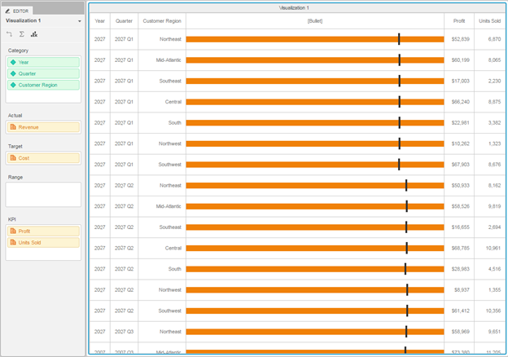Screen dimensions: 508x357
Task: Open the Visualization 1 dropdown arrow
Action: pos(79,21)
